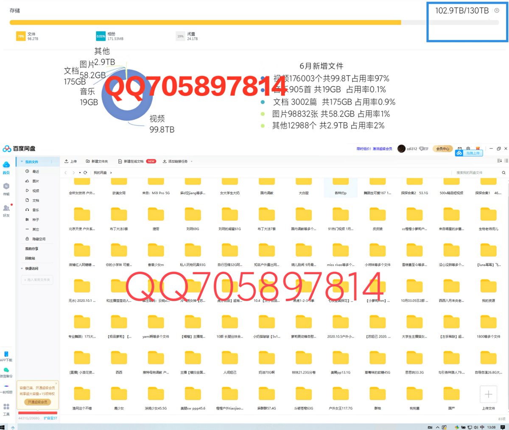Click the 拖入常用文件夹 drop area
Image resolution: width=509 pixels, height=430 pixels.
click(37, 280)
